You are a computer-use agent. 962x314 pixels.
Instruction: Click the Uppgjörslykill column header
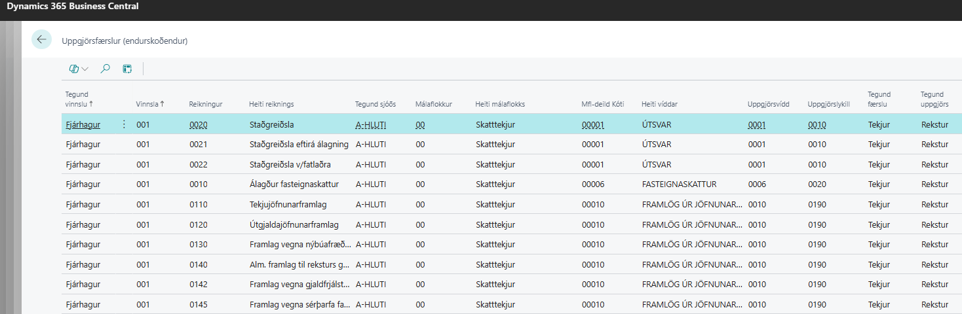pyautogui.click(x=828, y=103)
